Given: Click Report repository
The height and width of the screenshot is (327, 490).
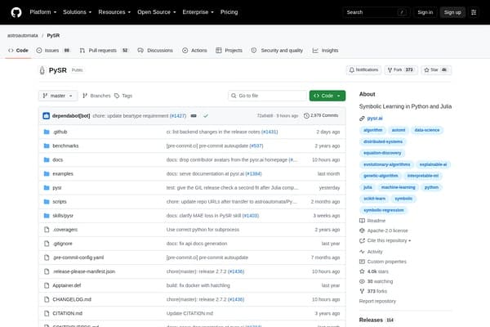Looking at the screenshot, I should (x=377, y=302).
